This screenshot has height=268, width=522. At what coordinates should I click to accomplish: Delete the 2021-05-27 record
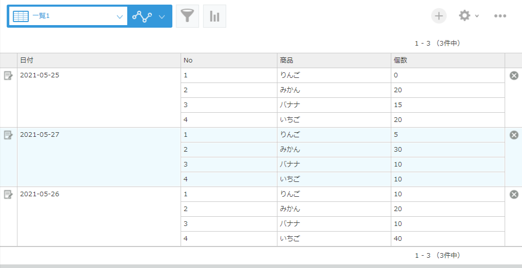[514, 135]
